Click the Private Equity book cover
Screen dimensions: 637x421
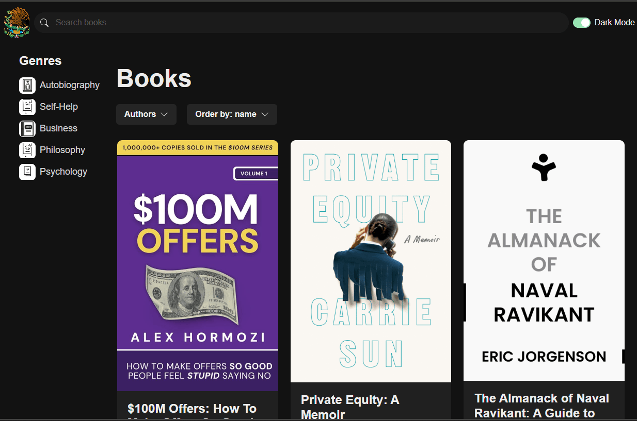coord(371,261)
